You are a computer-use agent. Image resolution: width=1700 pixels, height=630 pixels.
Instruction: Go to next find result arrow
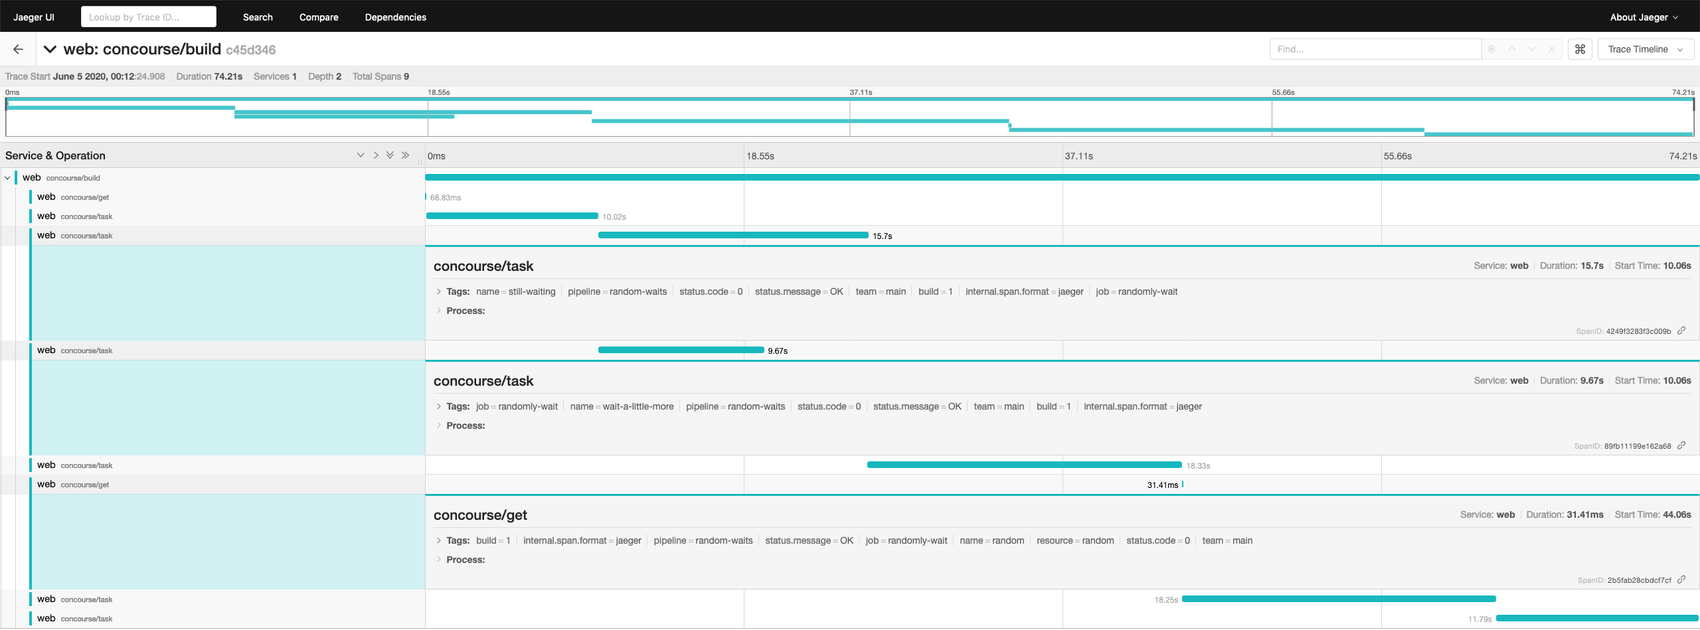coord(1531,49)
